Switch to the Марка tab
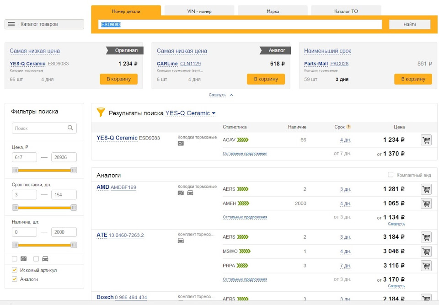Viewport: 439px width, 305px height. [x=273, y=11]
